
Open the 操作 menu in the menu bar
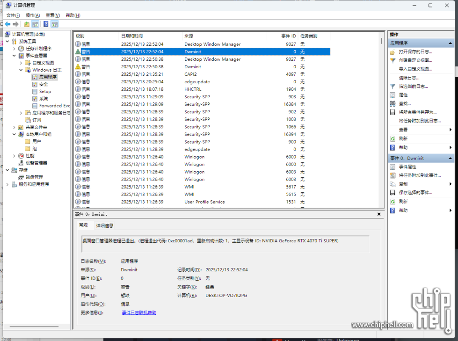pos(32,15)
